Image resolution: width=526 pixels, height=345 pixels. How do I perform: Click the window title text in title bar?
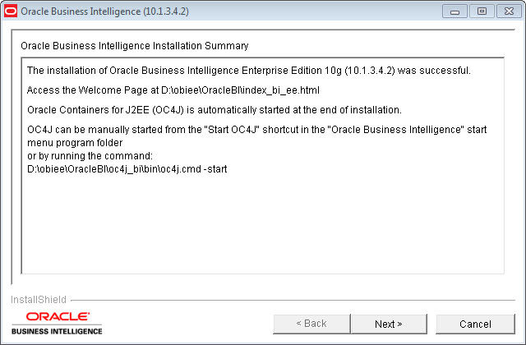pyautogui.click(x=104, y=11)
